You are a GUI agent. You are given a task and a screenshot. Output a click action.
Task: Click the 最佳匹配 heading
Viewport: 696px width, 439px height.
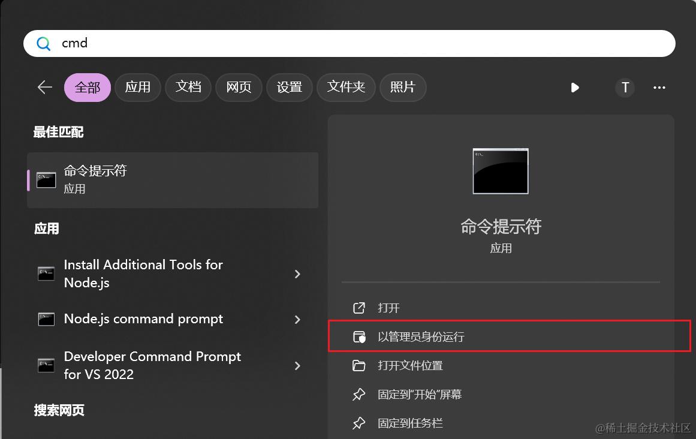[x=58, y=132]
